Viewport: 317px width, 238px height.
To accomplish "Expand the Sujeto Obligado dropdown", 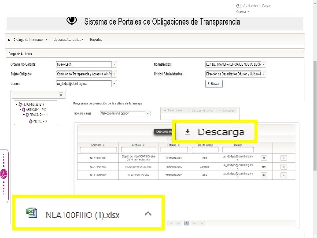I will [x=114, y=74].
